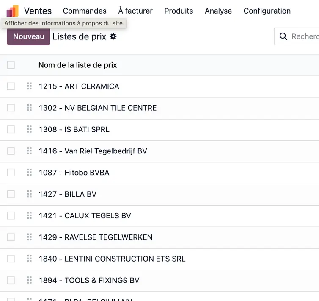The width and height of the screenshot is (319, 301).
Task: Click the Odoo Ventes app logo icon
Action: (x=12, y=11)
